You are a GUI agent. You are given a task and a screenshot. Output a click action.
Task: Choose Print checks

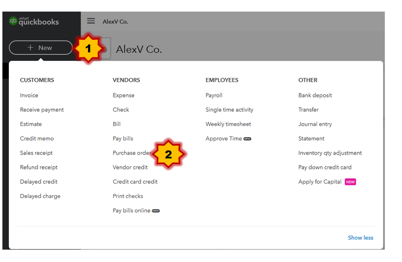click(x=128, y=196)
